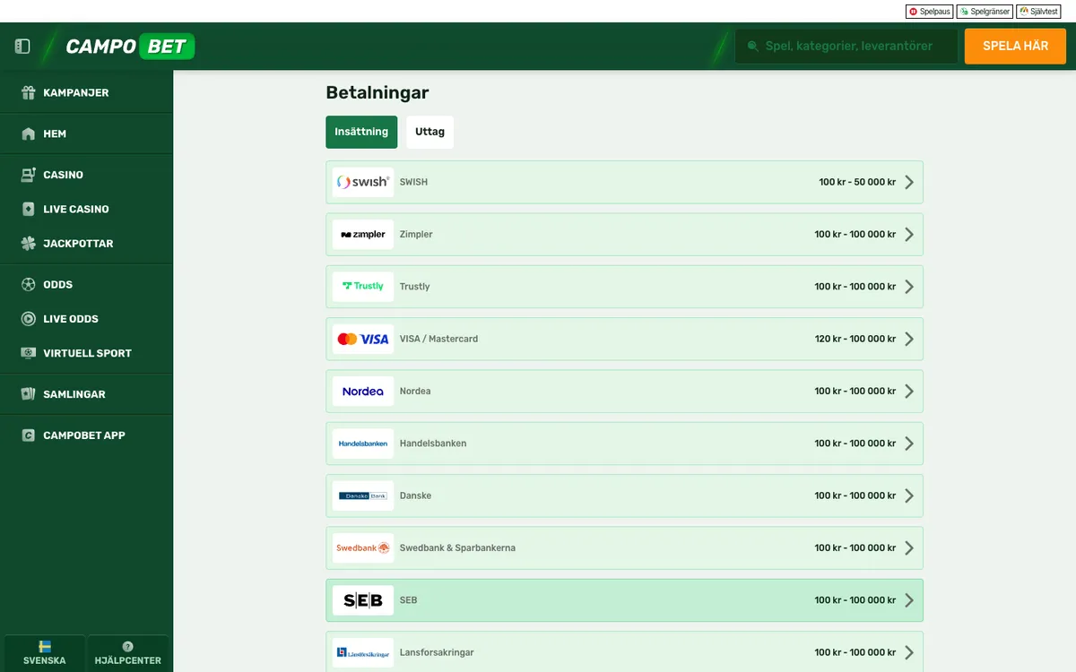Viewport: 1076px width, 672px height.
Task: Click the 'VISA / Mastercard' label
Action: point(438,339)
